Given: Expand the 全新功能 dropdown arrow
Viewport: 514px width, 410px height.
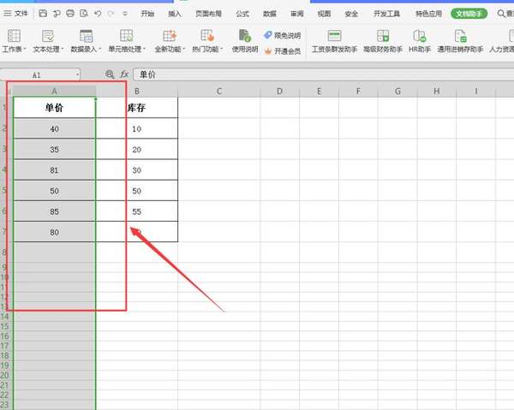Looking at the screenshot, I should pos(184,49).
